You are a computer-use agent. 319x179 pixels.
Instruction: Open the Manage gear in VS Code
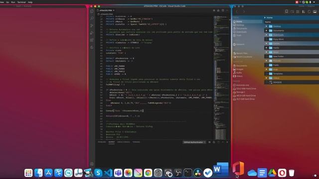pos(92,164)
